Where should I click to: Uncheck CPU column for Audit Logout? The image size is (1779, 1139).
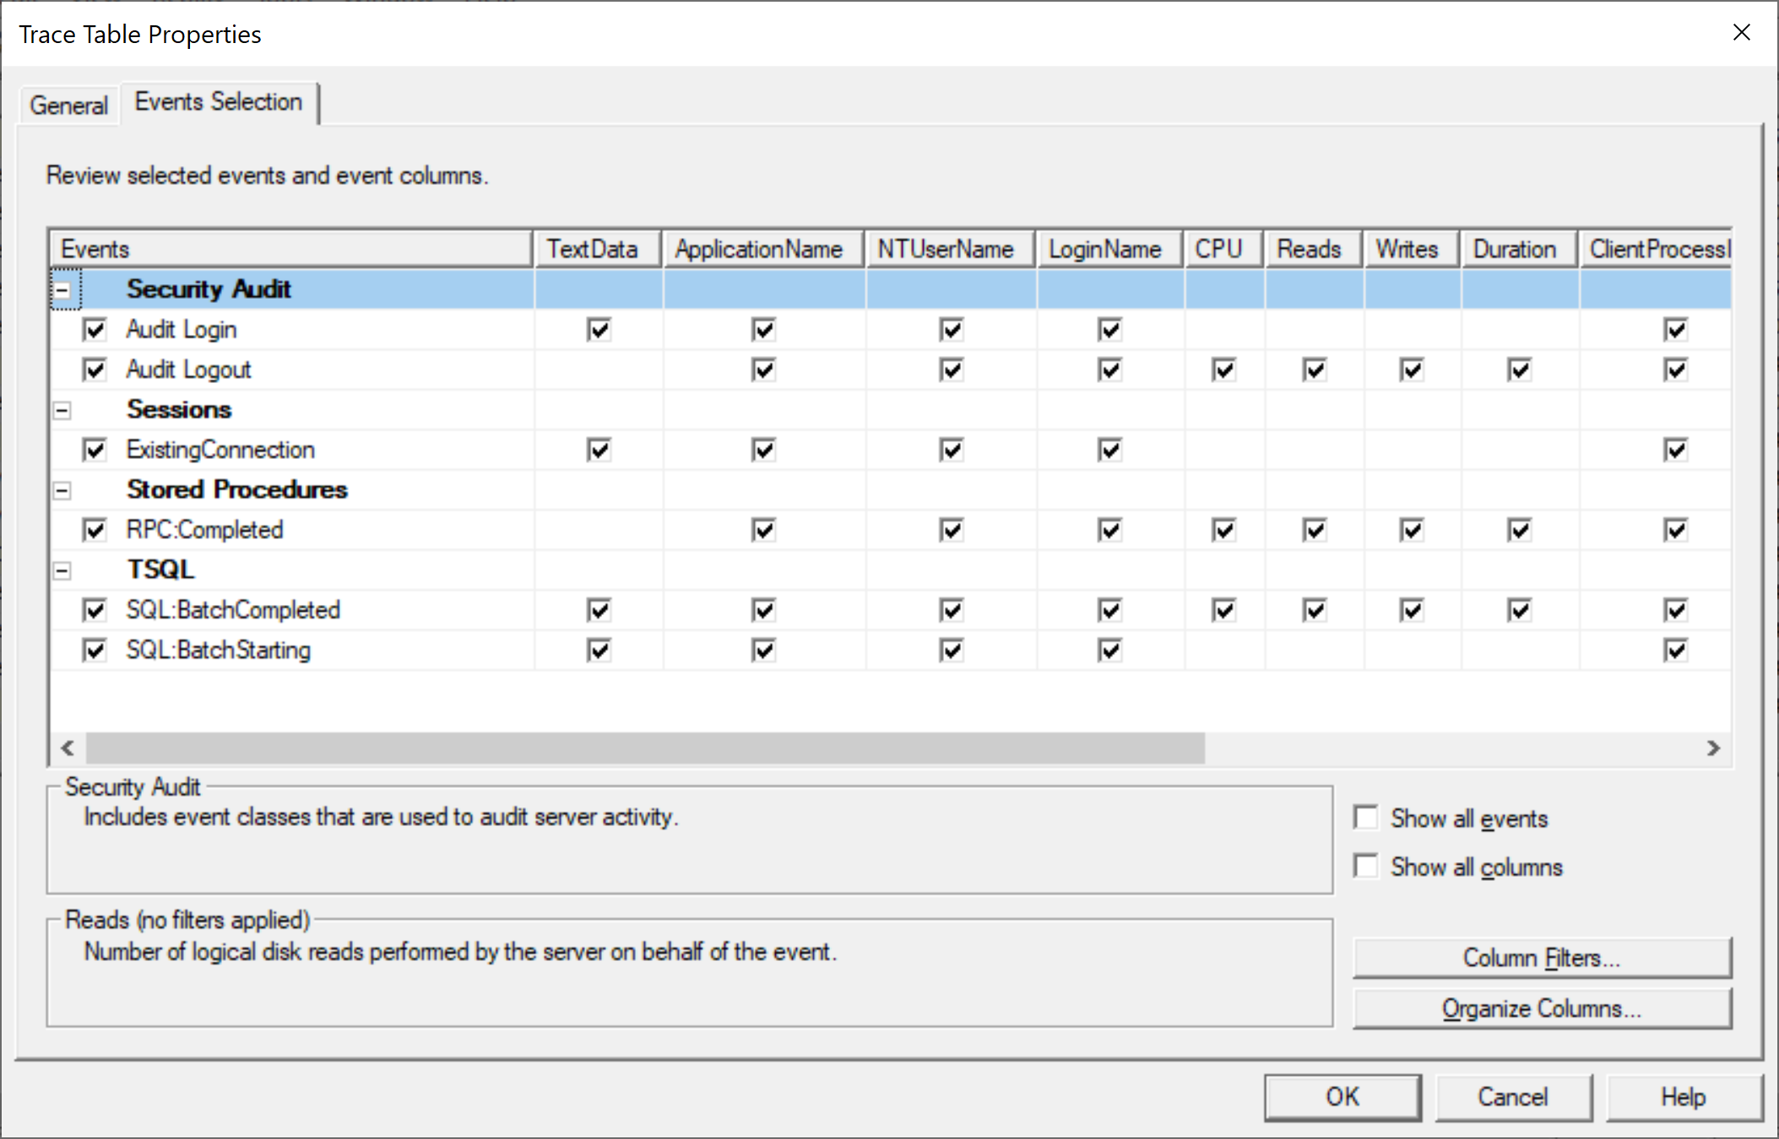(1223, 370)
